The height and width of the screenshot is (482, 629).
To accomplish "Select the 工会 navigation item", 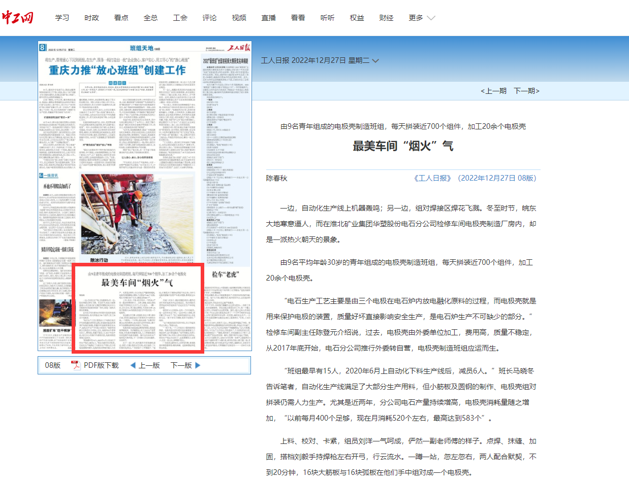I will (180, 18).
